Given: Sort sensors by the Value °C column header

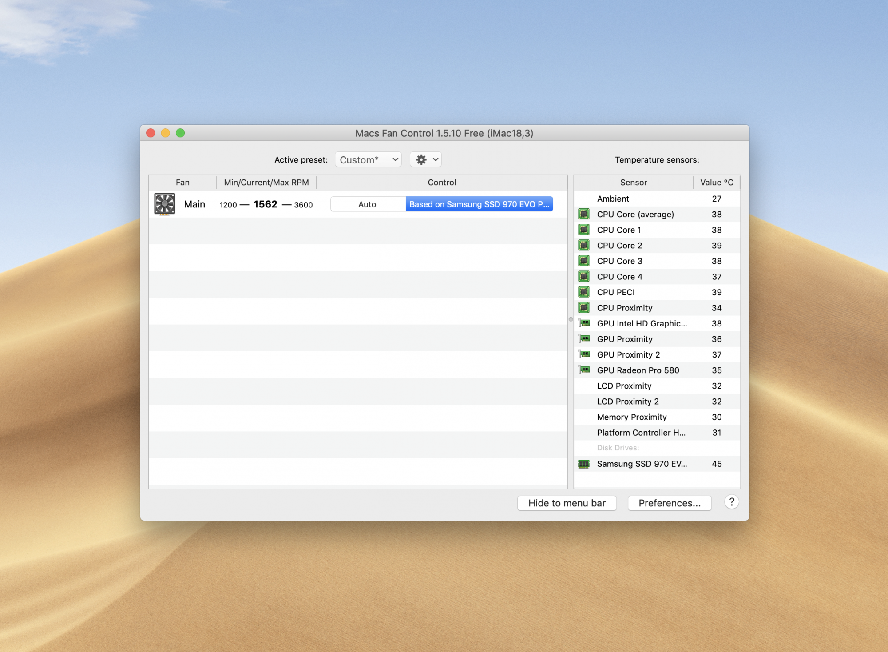Looking at the screenshot, I should pos(716,183).
